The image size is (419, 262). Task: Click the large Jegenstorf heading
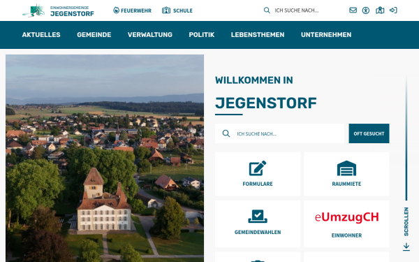pyautogui.click(x=266, y=103)
